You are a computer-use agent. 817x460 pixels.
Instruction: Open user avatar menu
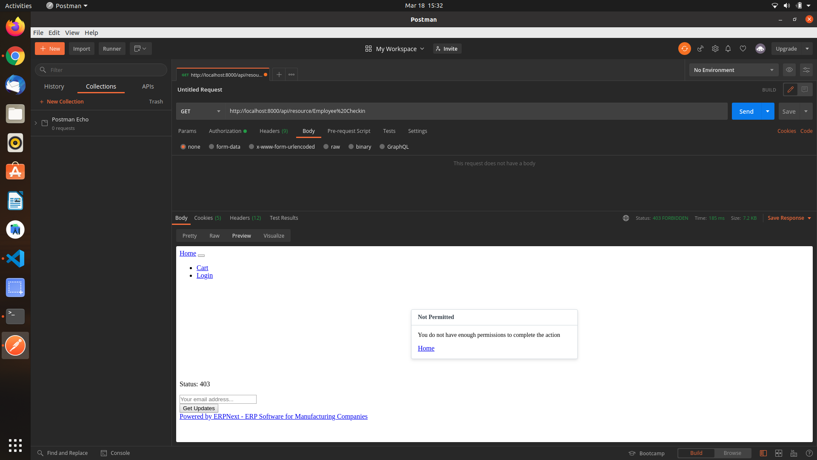point(760,49)
